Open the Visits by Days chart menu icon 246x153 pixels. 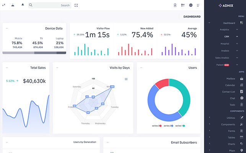coord(126,79)
